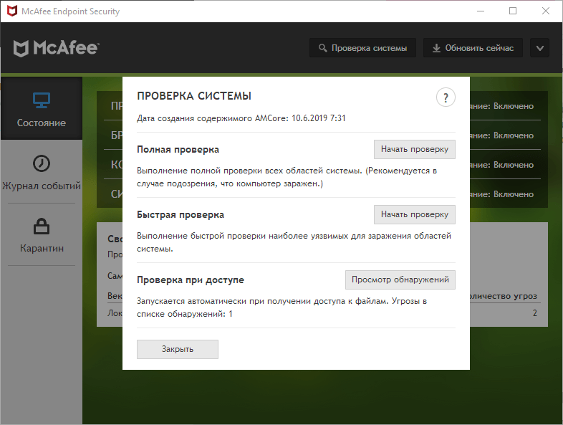Click the on-access scan description text
Viewport: 563px width, 425px height.
[281, 307]
